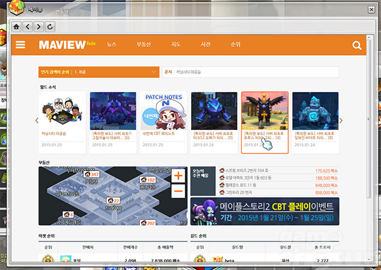Screen dimensions: 381x270
Task: Go forward with the right arrow button
Action: (x=38, y=27)
